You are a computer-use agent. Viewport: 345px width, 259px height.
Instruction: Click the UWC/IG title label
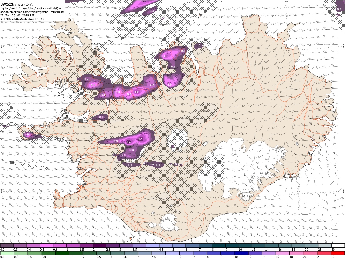click(6, 4)
